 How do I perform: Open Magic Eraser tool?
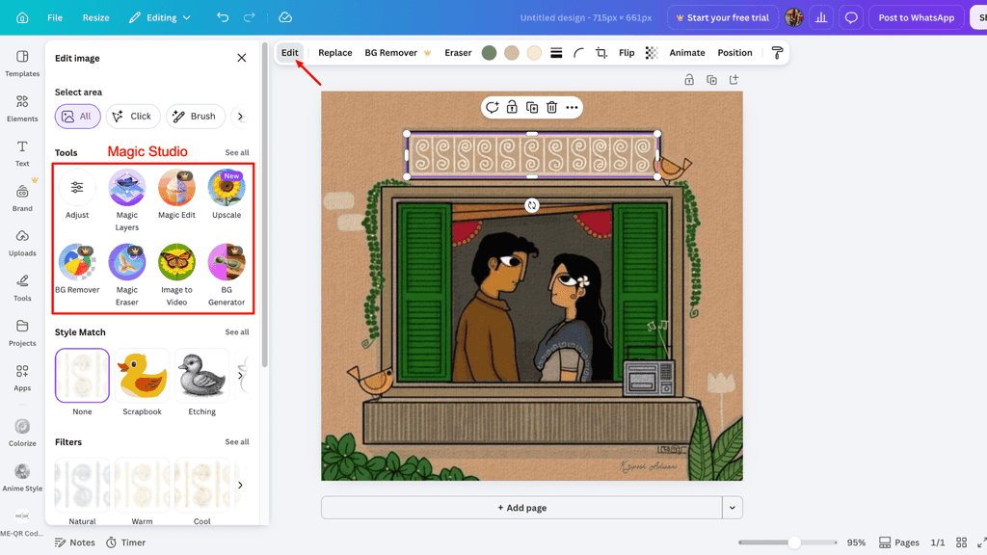[x=126, y=275]
